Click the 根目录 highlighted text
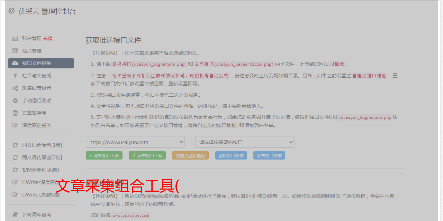Screen dimensions: 443x221 337,64
